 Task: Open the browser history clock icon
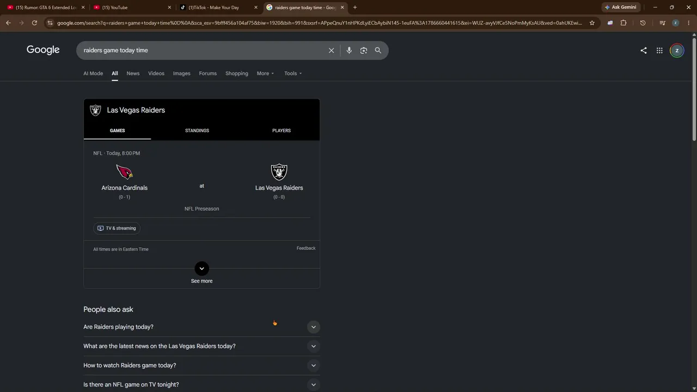pos(643,23)
